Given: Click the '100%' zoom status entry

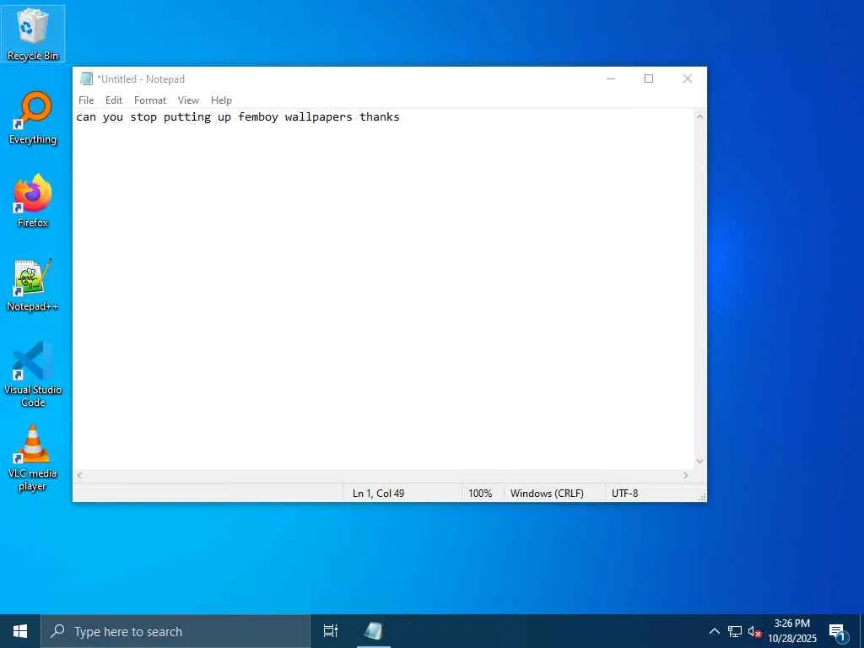Looking at the screenshot, I should pos(480,493).
